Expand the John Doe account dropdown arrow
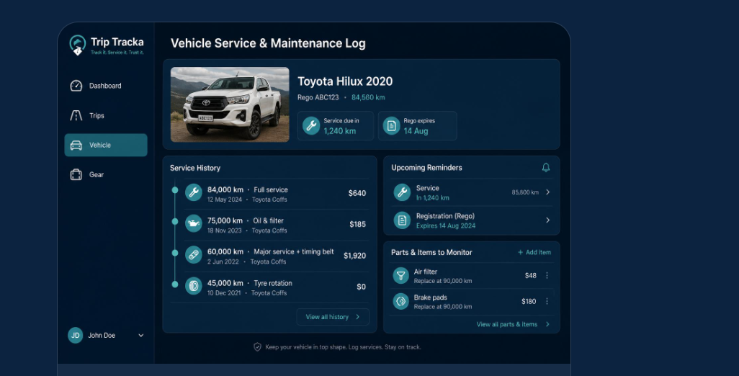 pyautogui.click(x=141, y=336)
